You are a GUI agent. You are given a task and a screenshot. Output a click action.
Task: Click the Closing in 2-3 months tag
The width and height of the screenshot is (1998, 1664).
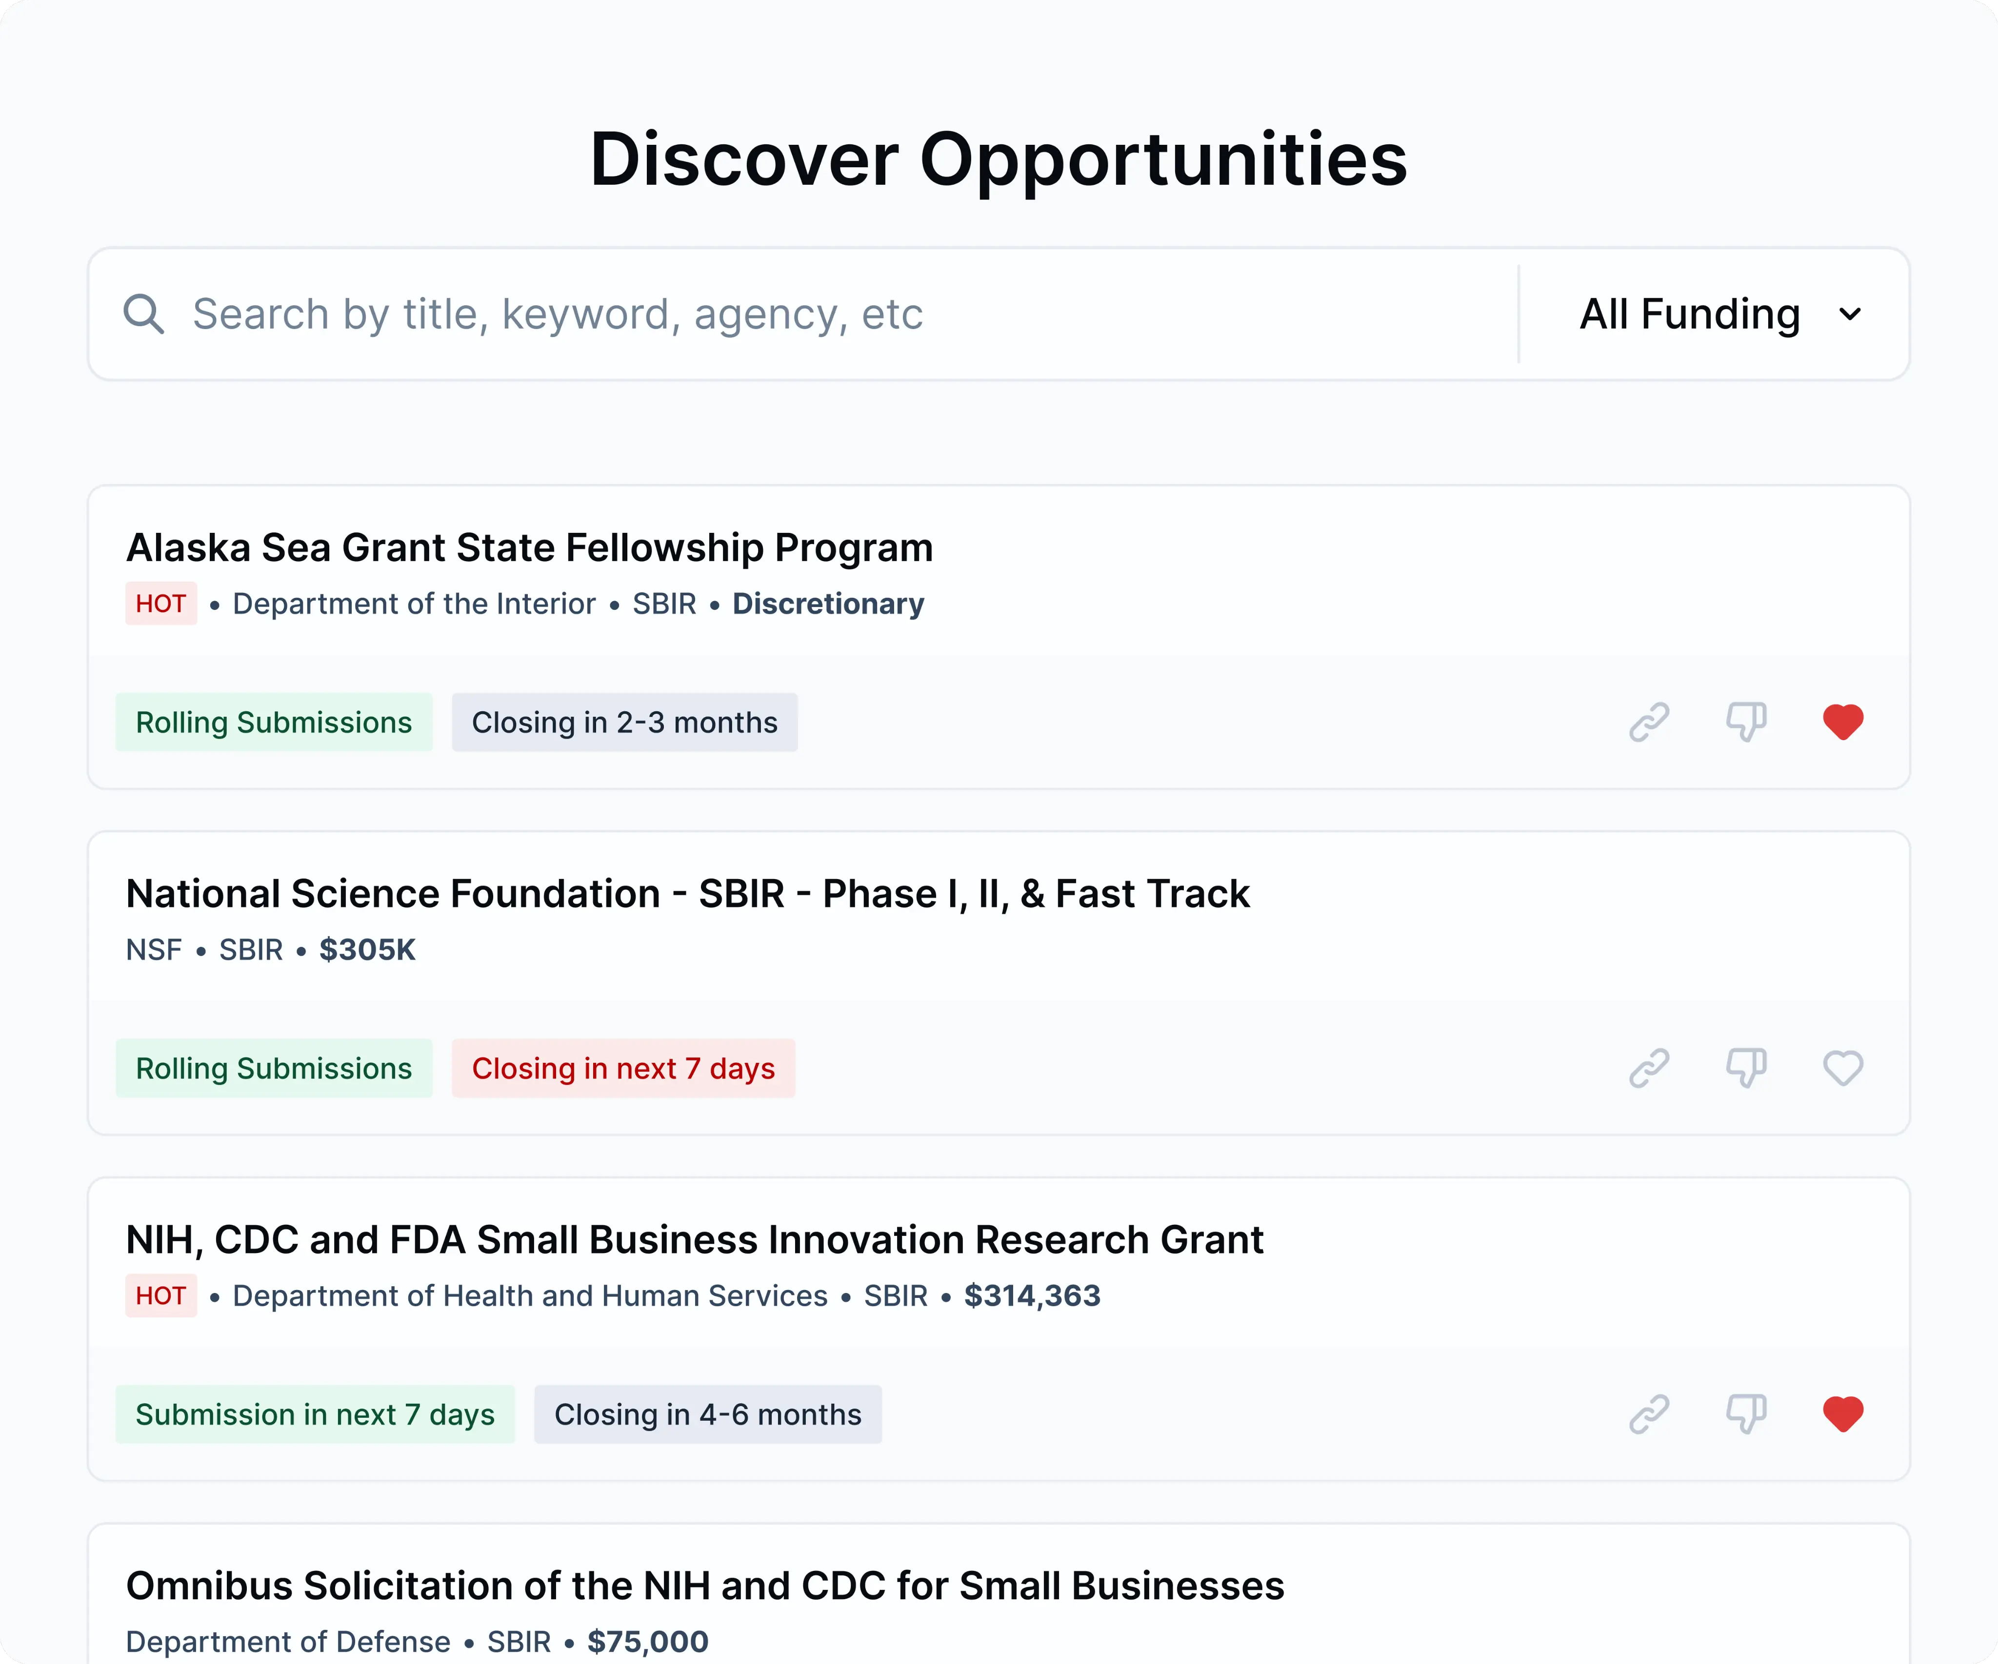coord(624,723)
